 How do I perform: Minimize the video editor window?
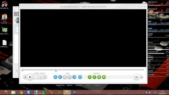(x=139, y=7)
